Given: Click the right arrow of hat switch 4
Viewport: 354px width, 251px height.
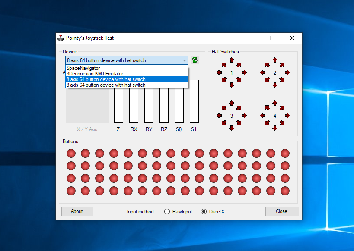Looking at the screenshot, I should click(287, 116).
